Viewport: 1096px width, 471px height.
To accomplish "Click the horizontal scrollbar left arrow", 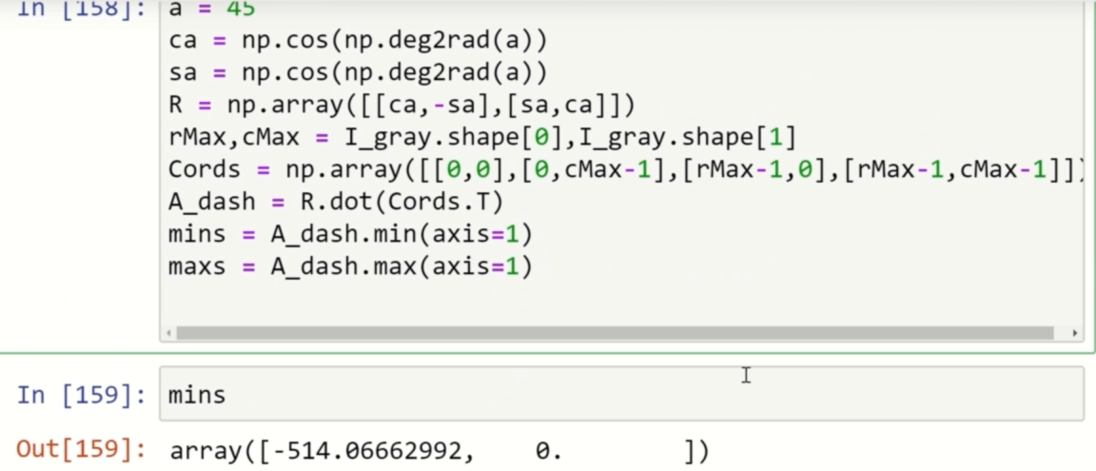I will tap(168, 334).
